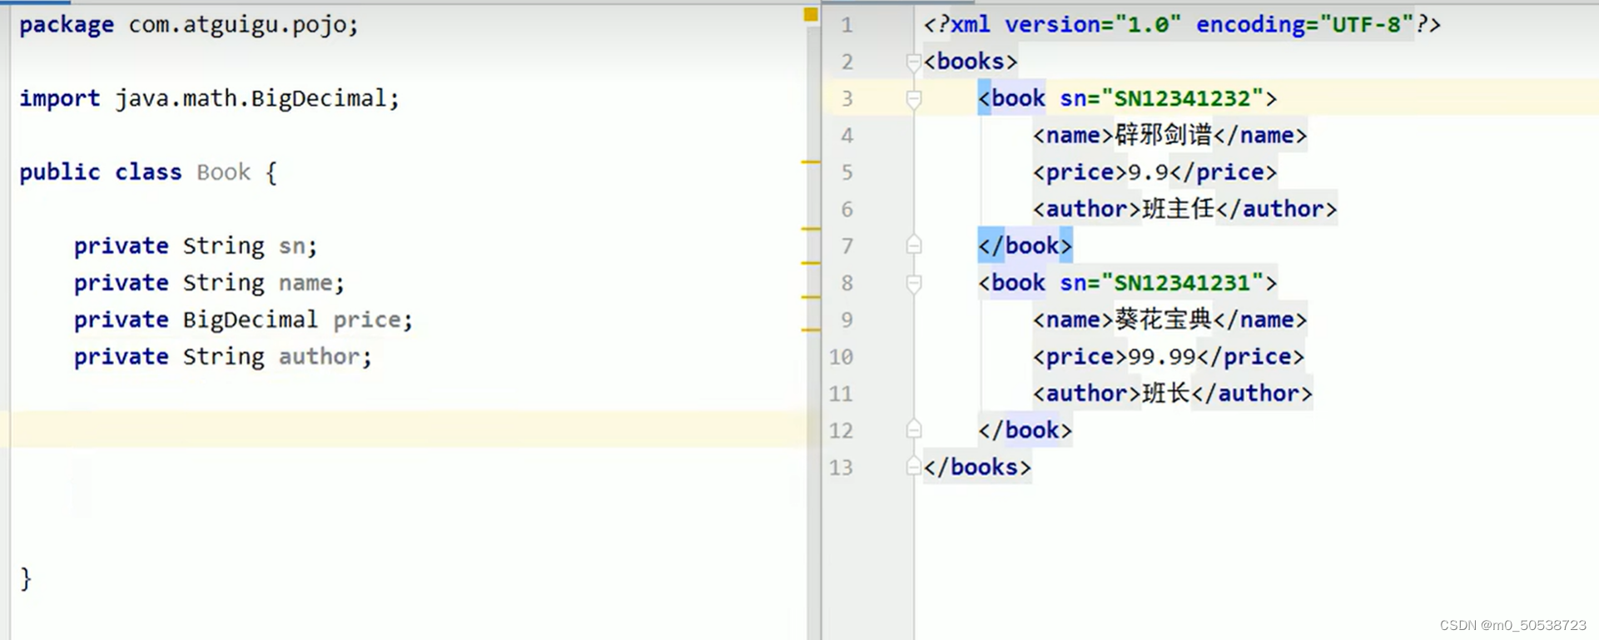Click the book name 葵花宝典
Viewport: 1599px width, 640px height.
click(1163, 320)
